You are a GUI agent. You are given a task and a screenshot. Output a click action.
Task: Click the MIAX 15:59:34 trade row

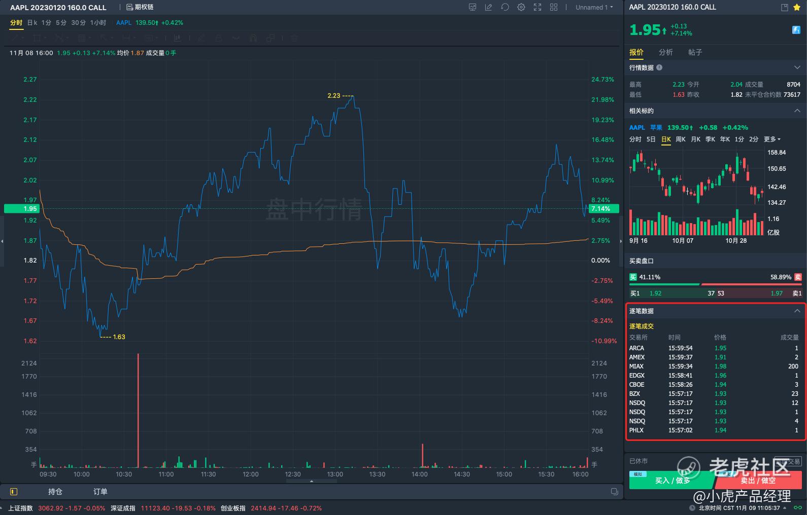(x=714, y=366)
